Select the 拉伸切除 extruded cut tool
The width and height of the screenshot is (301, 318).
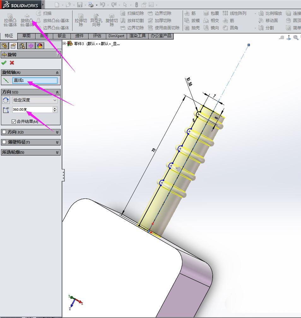point(81,20)
